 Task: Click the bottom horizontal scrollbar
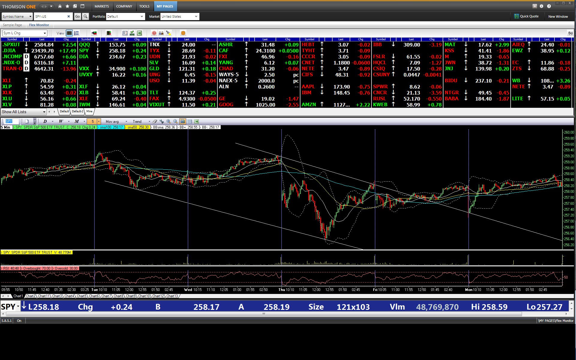[x=264, y=314]
